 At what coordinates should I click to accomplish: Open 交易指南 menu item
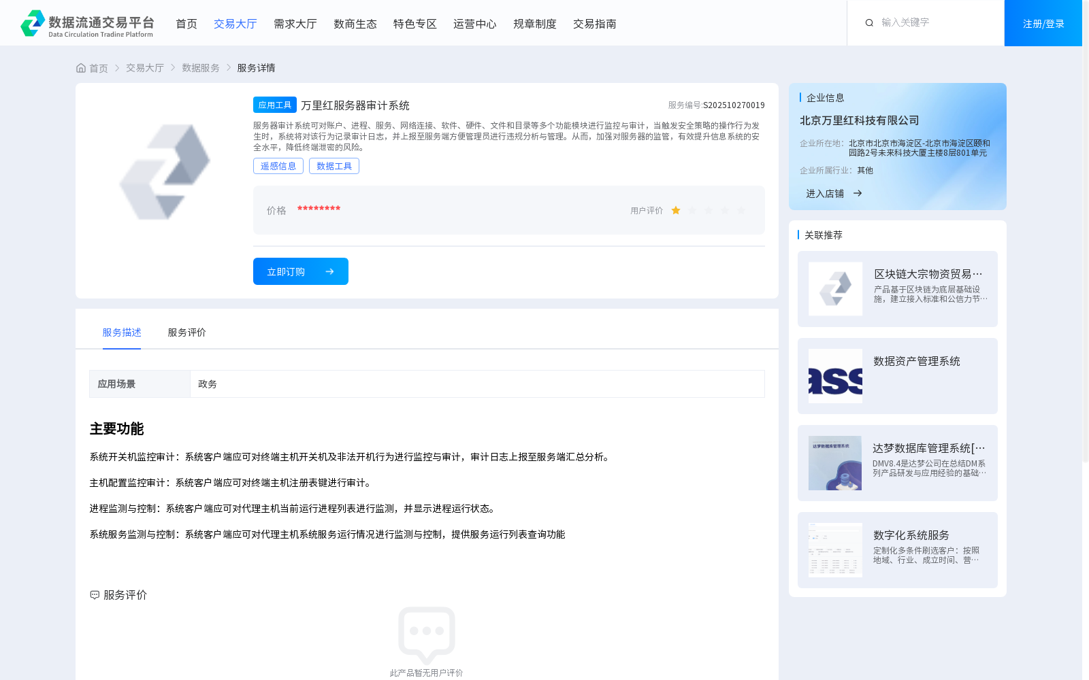click(595, 24)
